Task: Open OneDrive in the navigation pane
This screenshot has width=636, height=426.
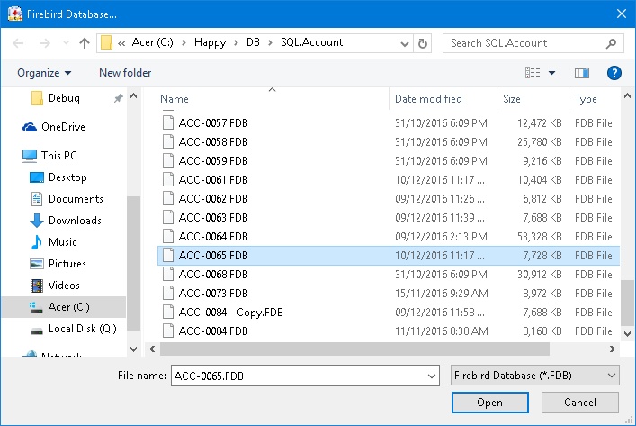Action: coord(54,127)
